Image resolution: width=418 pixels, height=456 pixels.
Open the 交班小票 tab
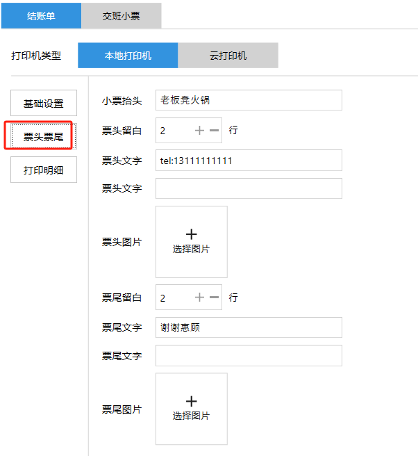click(122, 15)
